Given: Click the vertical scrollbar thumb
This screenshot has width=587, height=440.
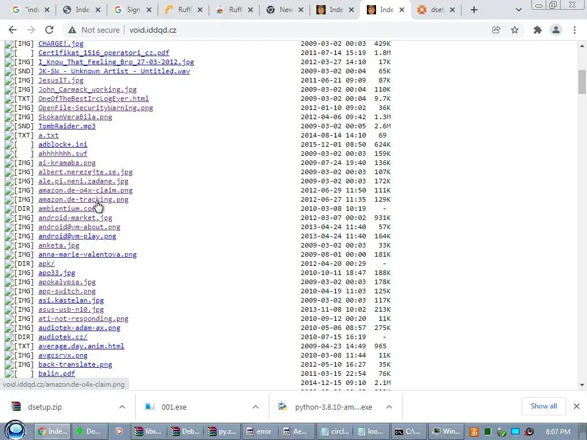Looking at the screenshot, I should click(x=582, y=81).
